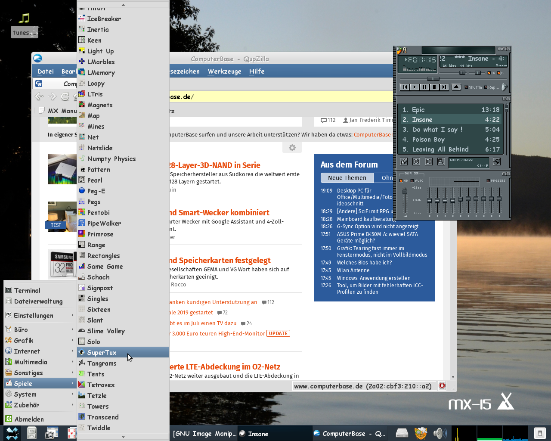The height and width of the screenshot is (441, 551).
Task: Launch the SuperTux game entry
Action: (x=123, y=352)
